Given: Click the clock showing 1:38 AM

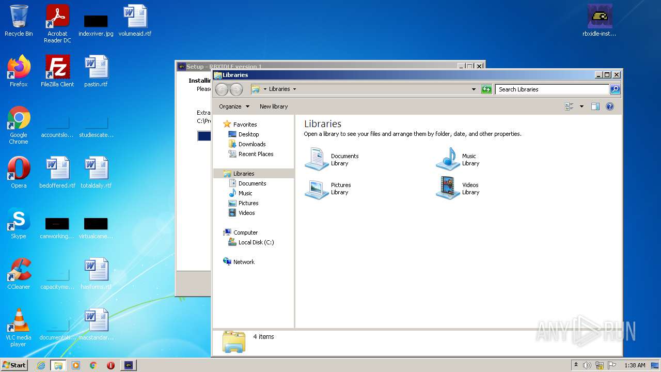Looking at the screenshot, I should [635, 365].
